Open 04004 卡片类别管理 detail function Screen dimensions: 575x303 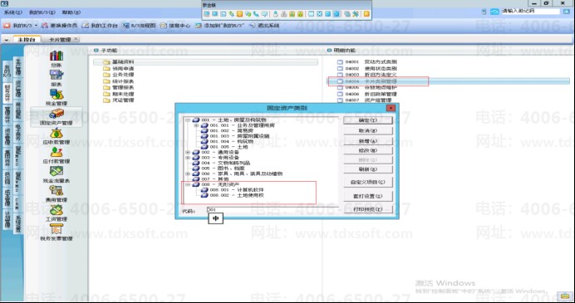coord(371,81)
